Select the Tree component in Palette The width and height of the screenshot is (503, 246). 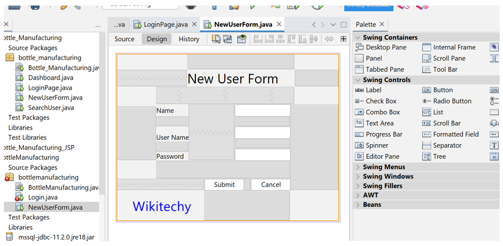[x=439, y=156]
